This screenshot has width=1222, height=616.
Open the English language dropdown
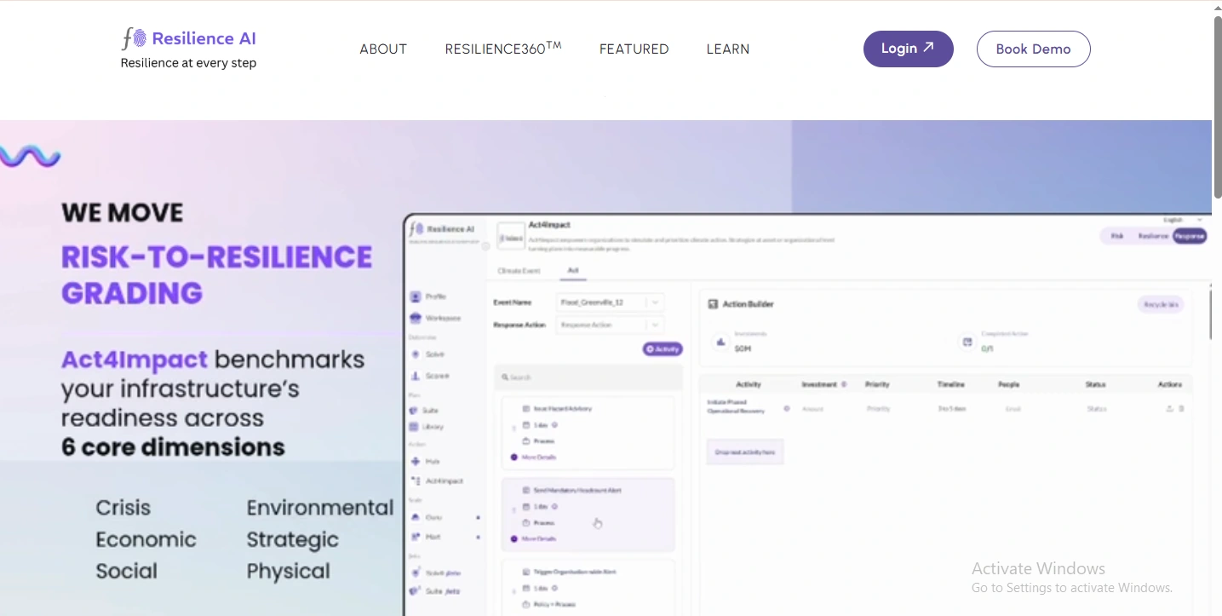click(1183, 220)
